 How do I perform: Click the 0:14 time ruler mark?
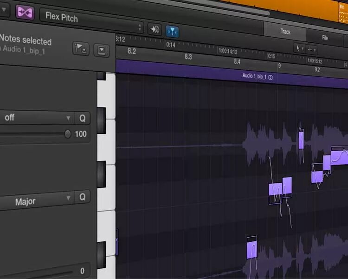click(x=171, y=45)
